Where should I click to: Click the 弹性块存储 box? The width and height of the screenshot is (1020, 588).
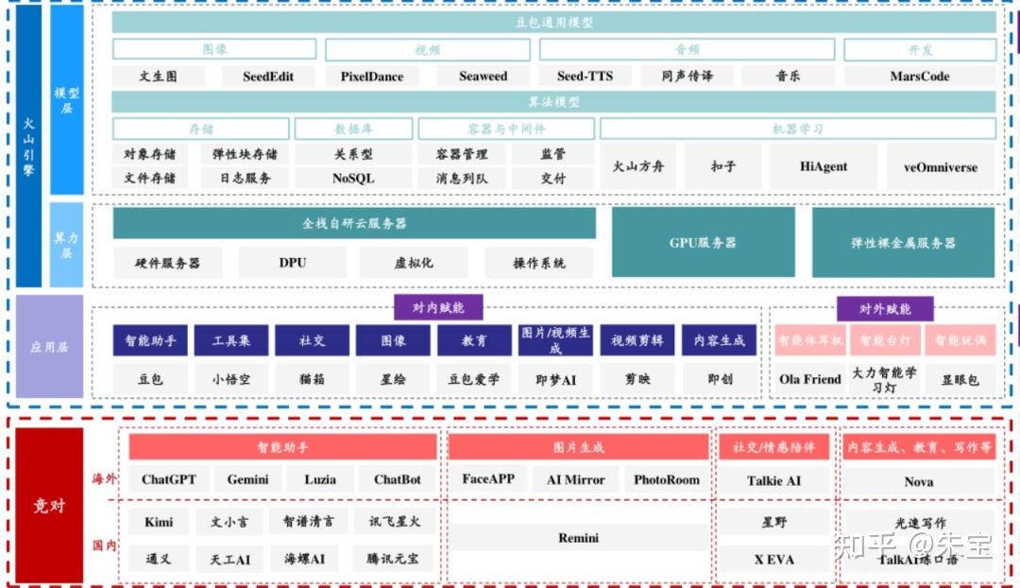click(245, 154)
